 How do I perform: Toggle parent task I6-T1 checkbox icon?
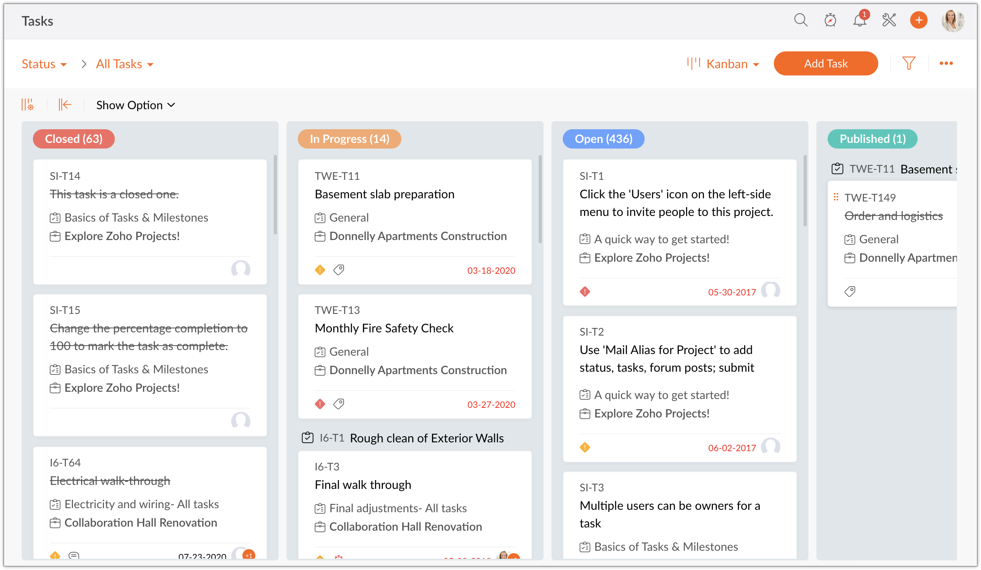[307, 438]
